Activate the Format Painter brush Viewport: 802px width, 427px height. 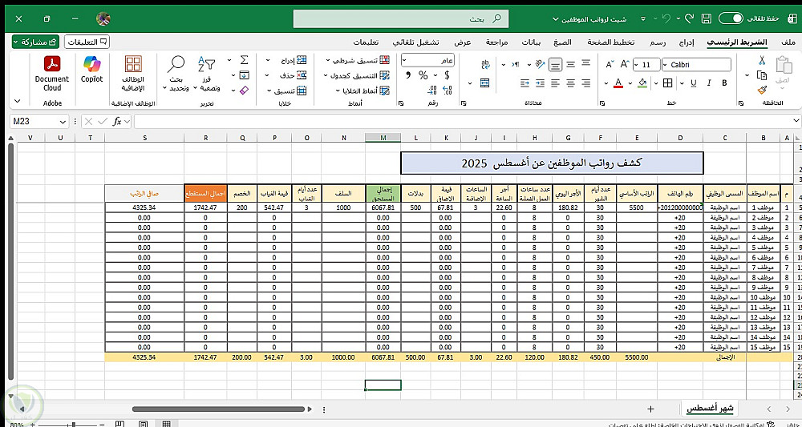click(x=762, y=90)
